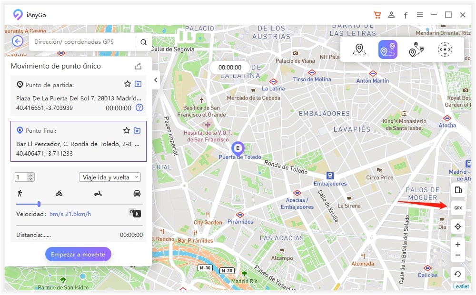This screenshot has width=476, height=295.
Task: Click the export route share icon
Action: tap(138, 66)
